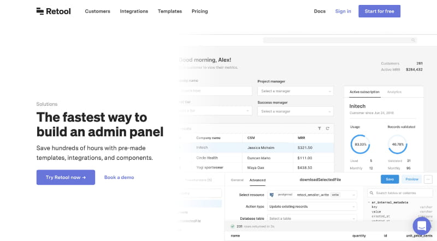Viewport: 437px width, 241px height.
Task: Open the Action type dropdown
Action: point(312,207)
